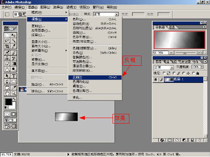Select the Rectangular Marquee tool

point(7,35)
